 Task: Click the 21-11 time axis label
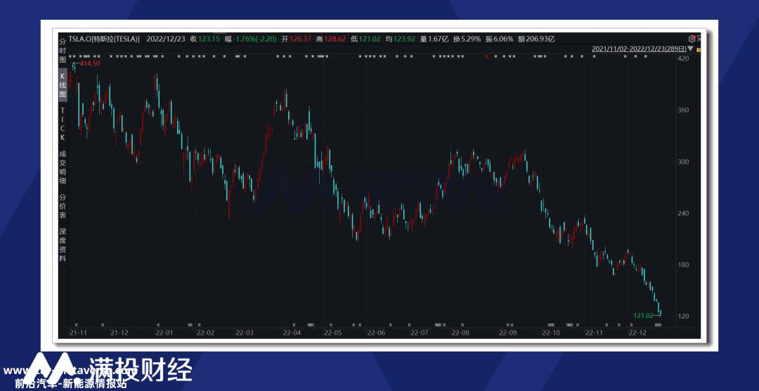coord(78,333)
